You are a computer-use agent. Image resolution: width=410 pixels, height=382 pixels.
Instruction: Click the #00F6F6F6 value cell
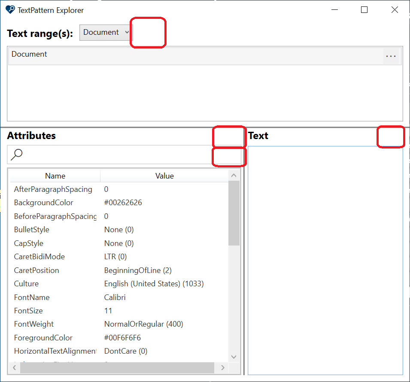pyautogui.click(x=122, y=338)
